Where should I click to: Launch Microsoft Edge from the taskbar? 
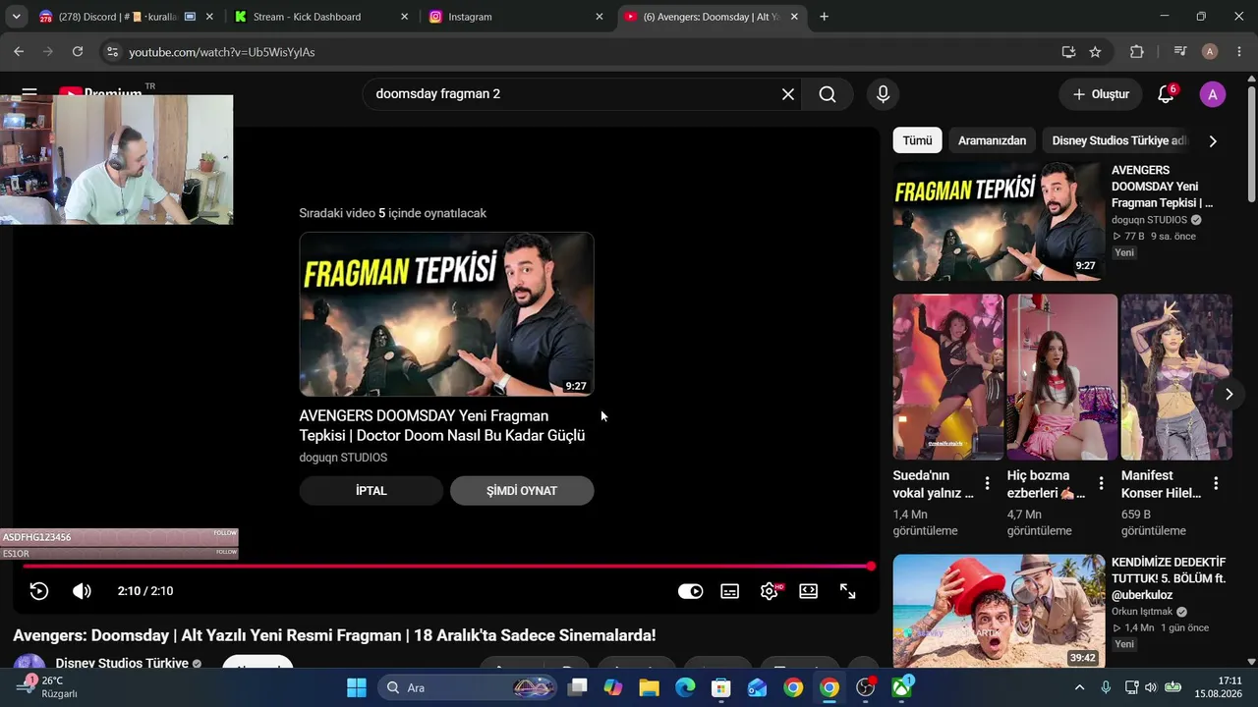tap(685, 687)
